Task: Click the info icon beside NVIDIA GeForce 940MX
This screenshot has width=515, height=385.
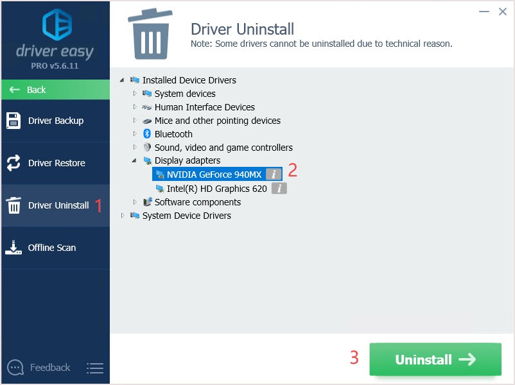Action: pyautogui.click(x=274, y=174)
